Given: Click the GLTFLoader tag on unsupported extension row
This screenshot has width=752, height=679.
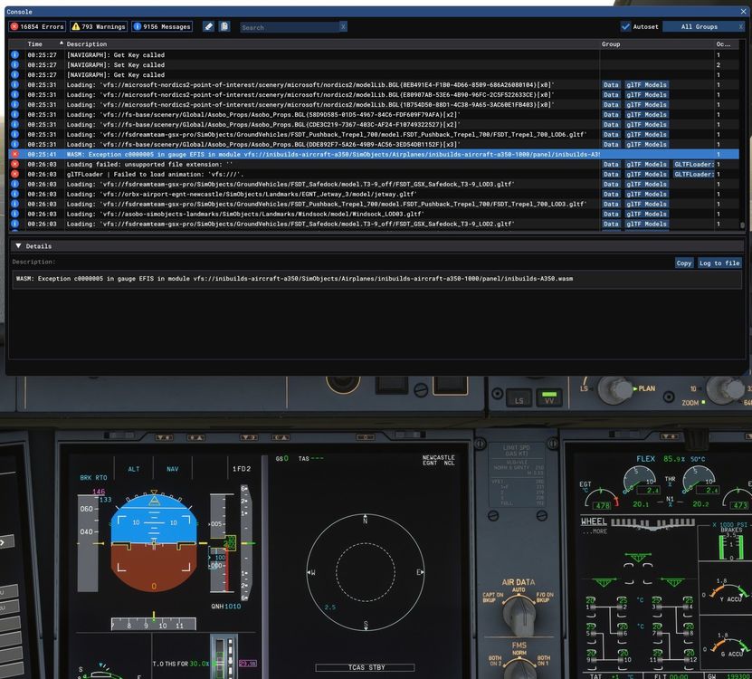Looking at the screenshot, I should (693, 165).
